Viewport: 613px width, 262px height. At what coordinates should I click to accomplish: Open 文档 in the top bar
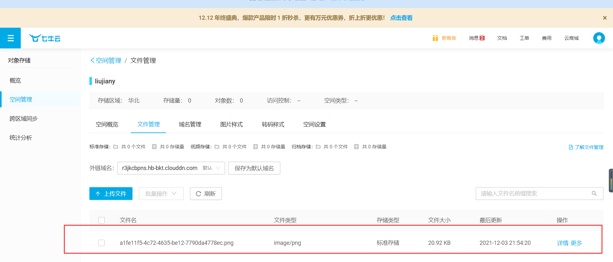point(502,38)
